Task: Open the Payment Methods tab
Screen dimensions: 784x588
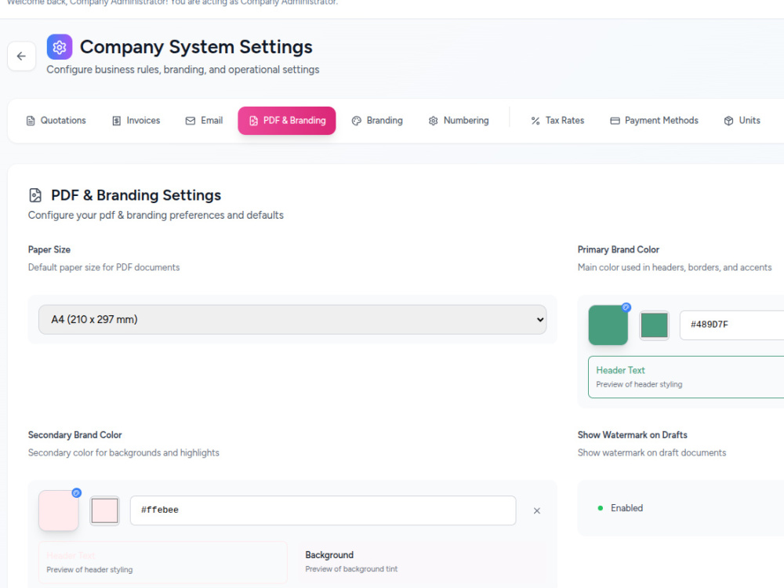Action: pos(654,121)
